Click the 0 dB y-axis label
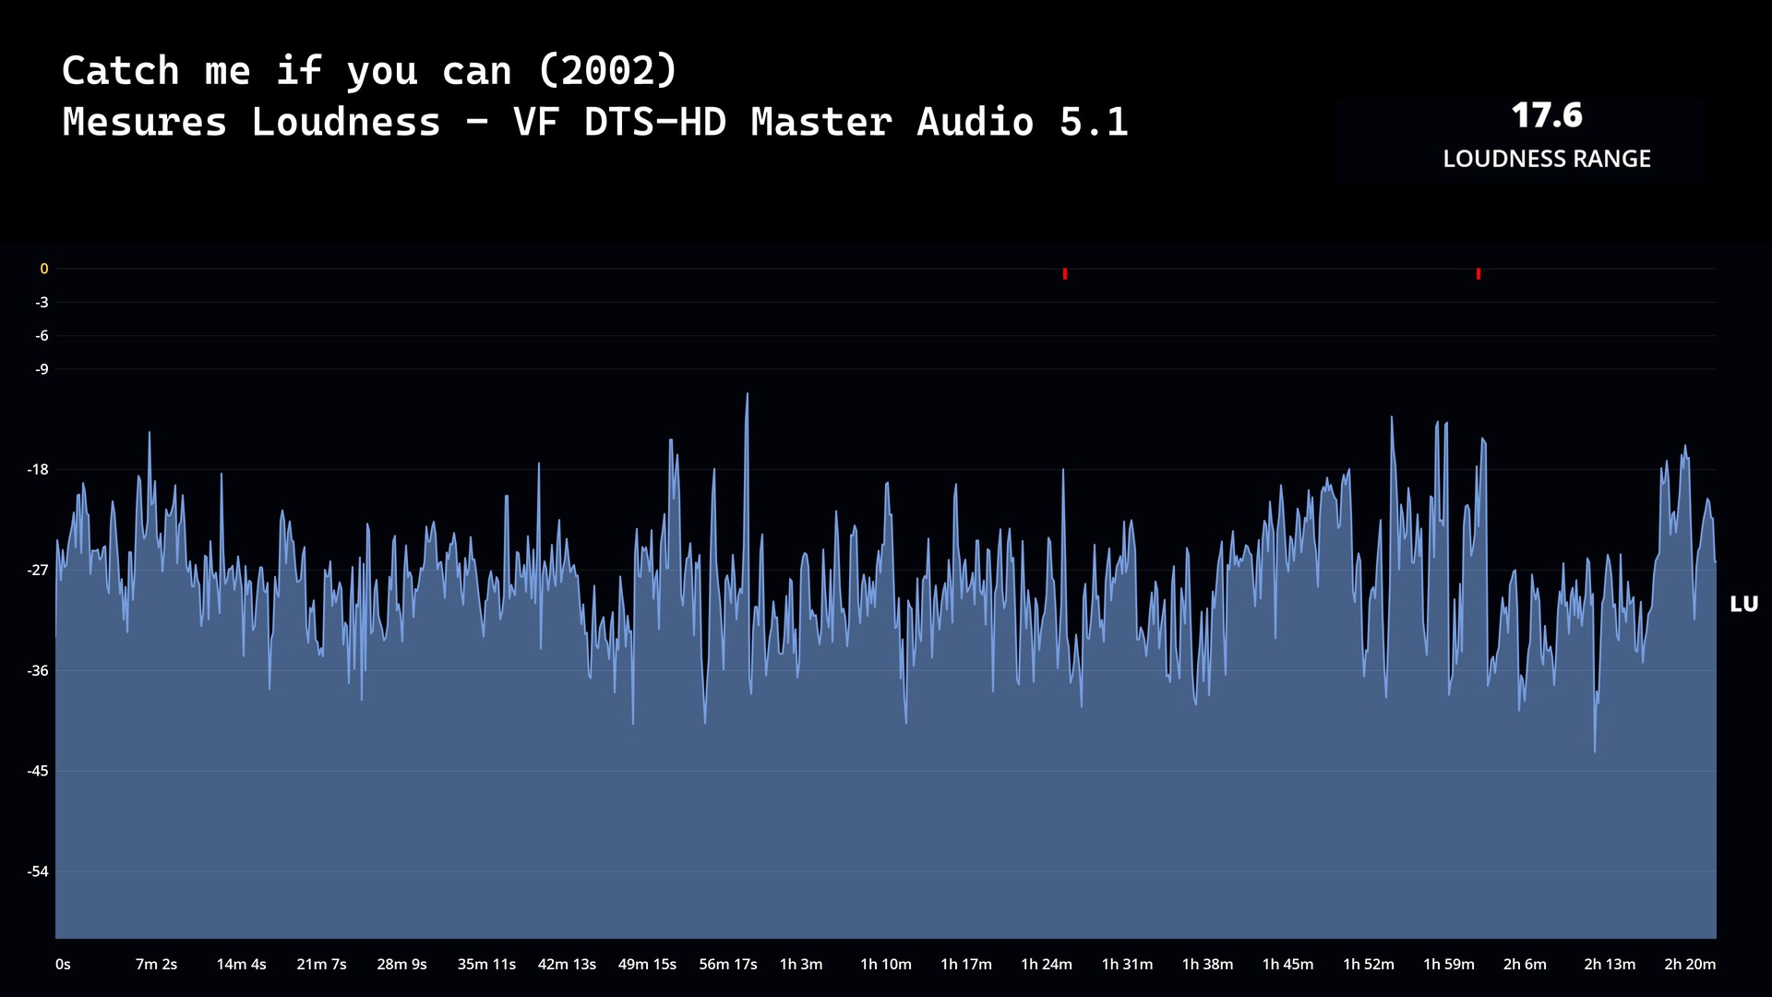 tap(43, 269)
